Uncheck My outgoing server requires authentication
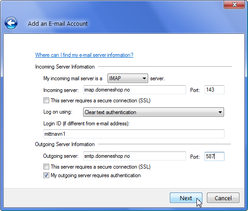 coord(46,175)
